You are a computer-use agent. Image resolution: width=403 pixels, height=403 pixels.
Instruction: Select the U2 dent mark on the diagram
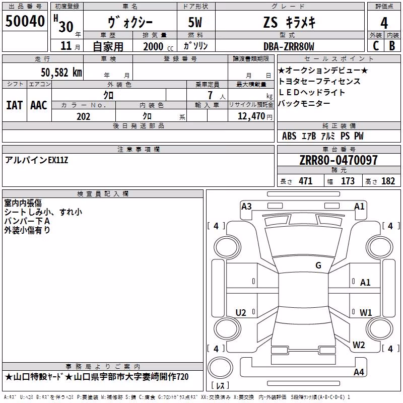pyautogui.click(x=241, y=312)
